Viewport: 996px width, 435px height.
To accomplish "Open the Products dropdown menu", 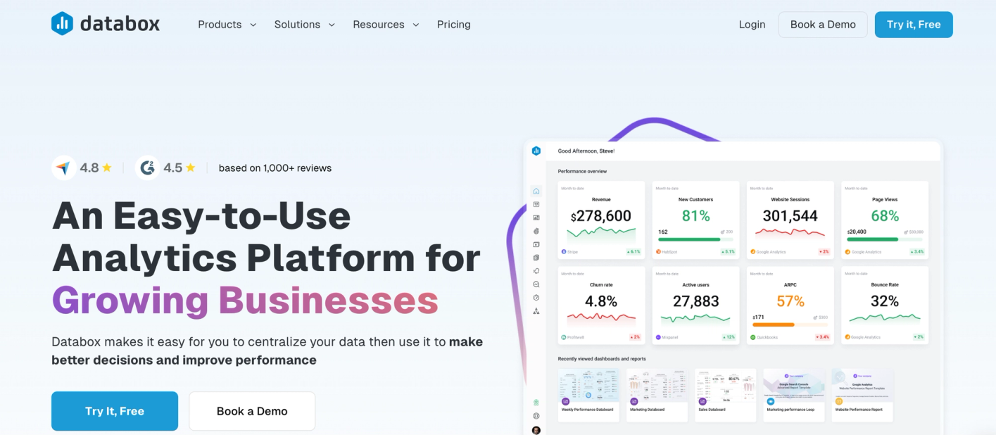I will point(227,25).
